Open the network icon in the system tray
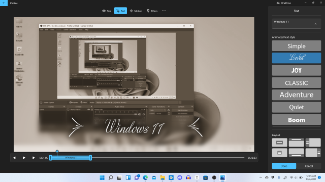The height and width of the screenshot is (182, 325). pos(291,177)
